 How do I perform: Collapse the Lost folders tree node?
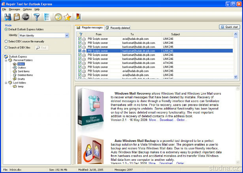pyautogui.click(x=6, y=82)
